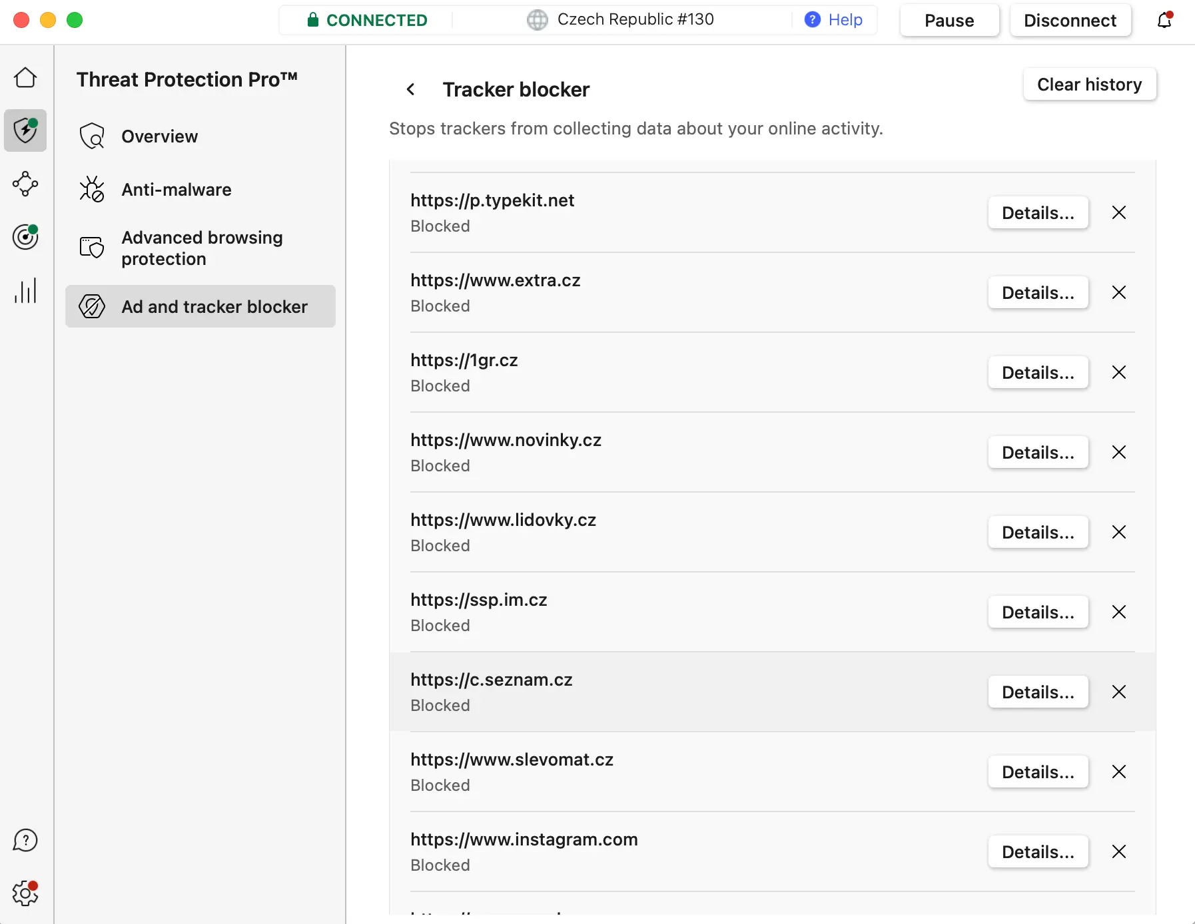Click the Threat Protection shield icon

tap(25, 130)
